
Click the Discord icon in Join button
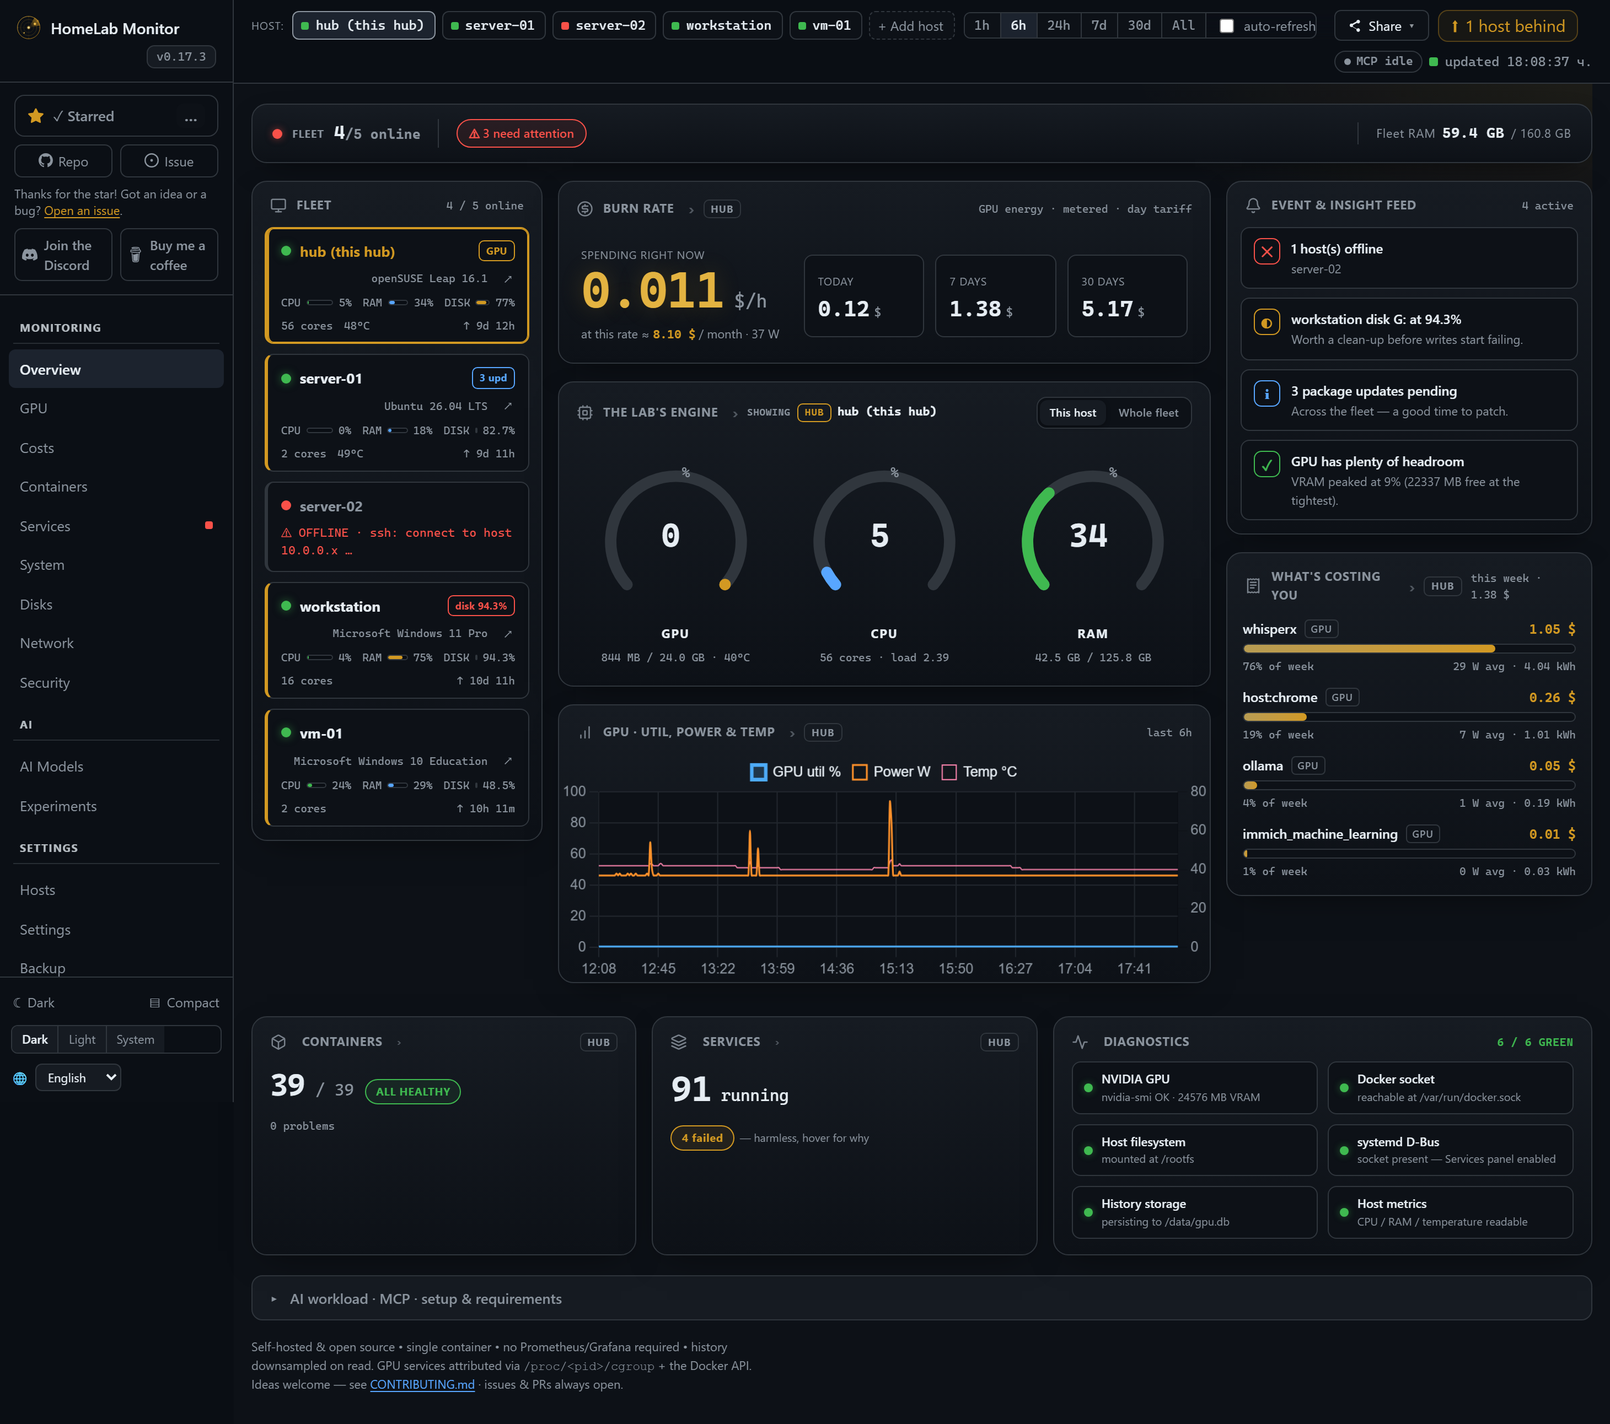[30, 255]
